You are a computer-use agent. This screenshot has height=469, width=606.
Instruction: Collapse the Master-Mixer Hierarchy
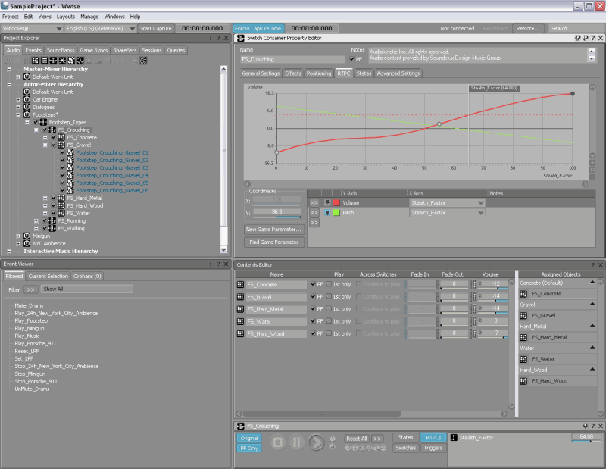pos(9,69)
